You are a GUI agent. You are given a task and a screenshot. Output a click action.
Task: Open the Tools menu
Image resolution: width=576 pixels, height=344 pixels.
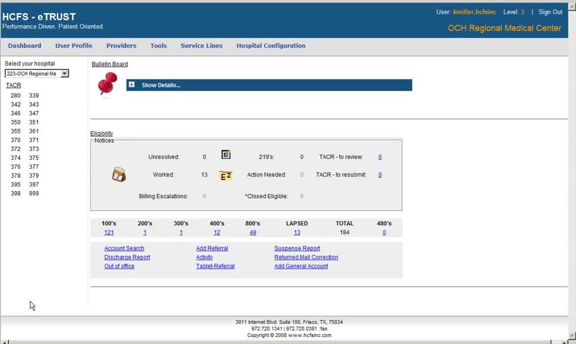coord(158,45)
